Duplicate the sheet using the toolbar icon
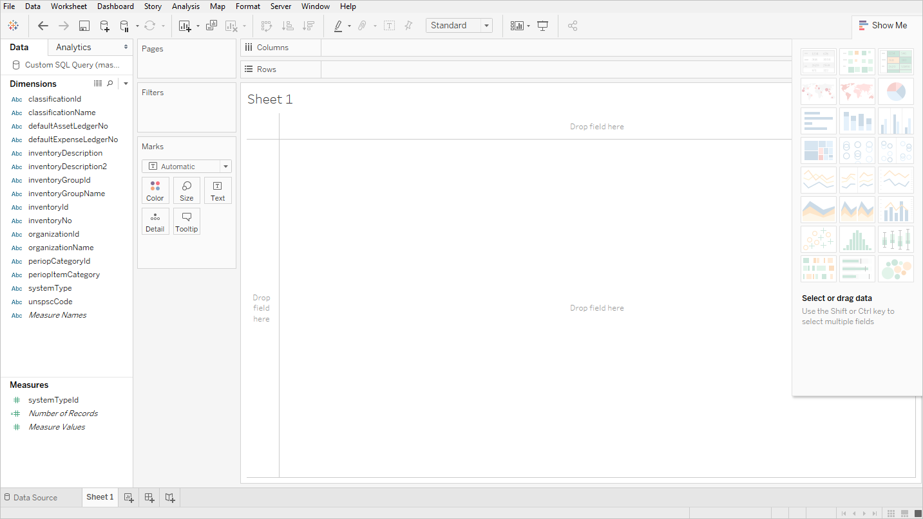 point(211,26)
